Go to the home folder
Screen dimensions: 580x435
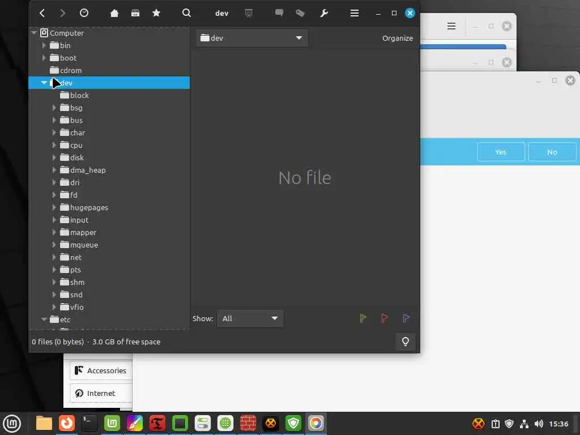pos(114,14)
